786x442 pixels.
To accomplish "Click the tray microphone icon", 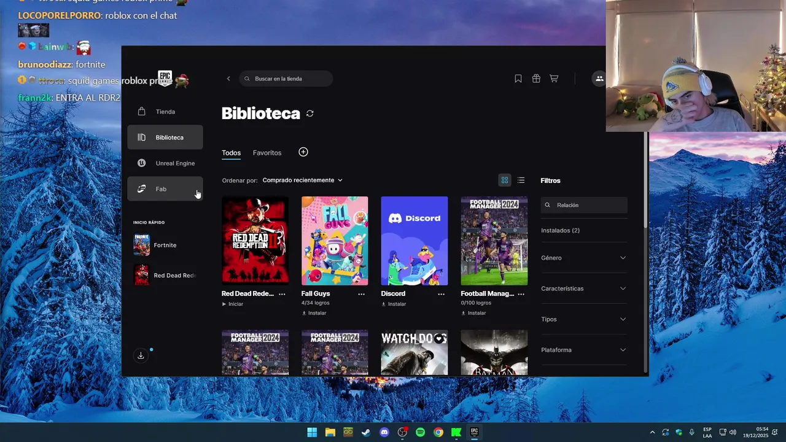I will pos(692,432).
